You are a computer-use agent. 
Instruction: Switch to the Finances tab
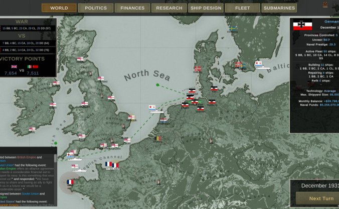click(131, 8)
